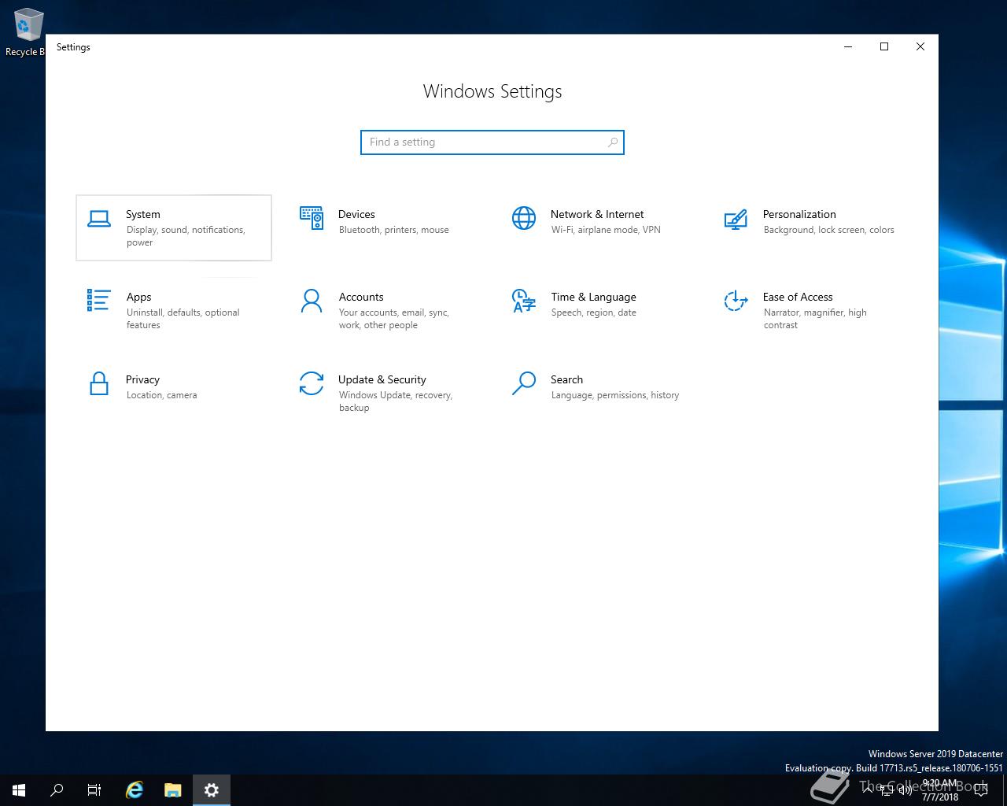This screenshot has height=806, width=1007.
Task: Click 'Background, lock screen, colors' description
Action: click(828, 230)
